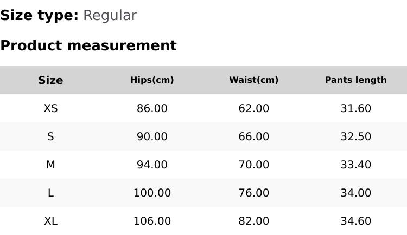Click the 76.00 waist value
Screen dimensions: 407x235
click(253, 193)
